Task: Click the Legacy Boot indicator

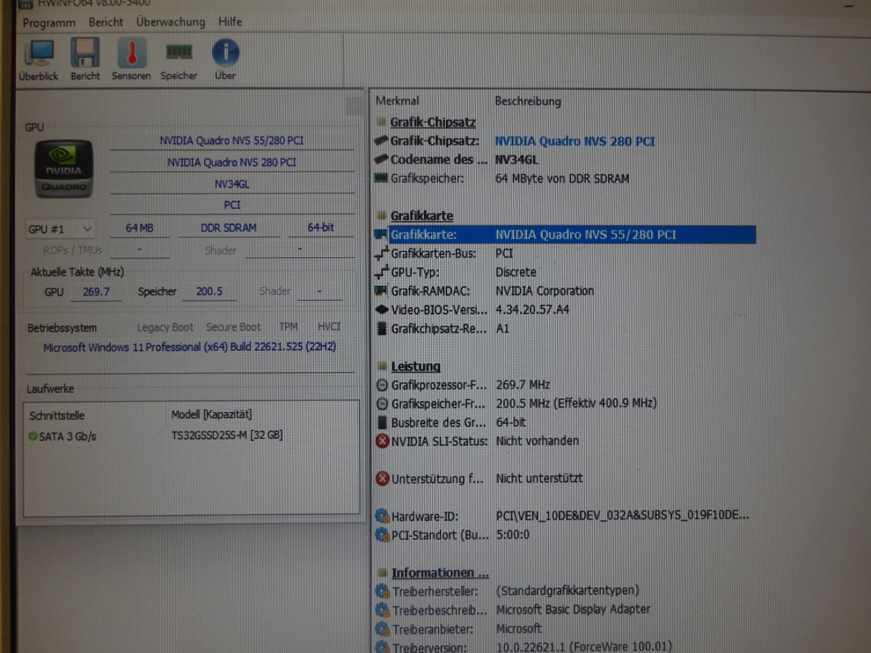Action: [165, 328]
